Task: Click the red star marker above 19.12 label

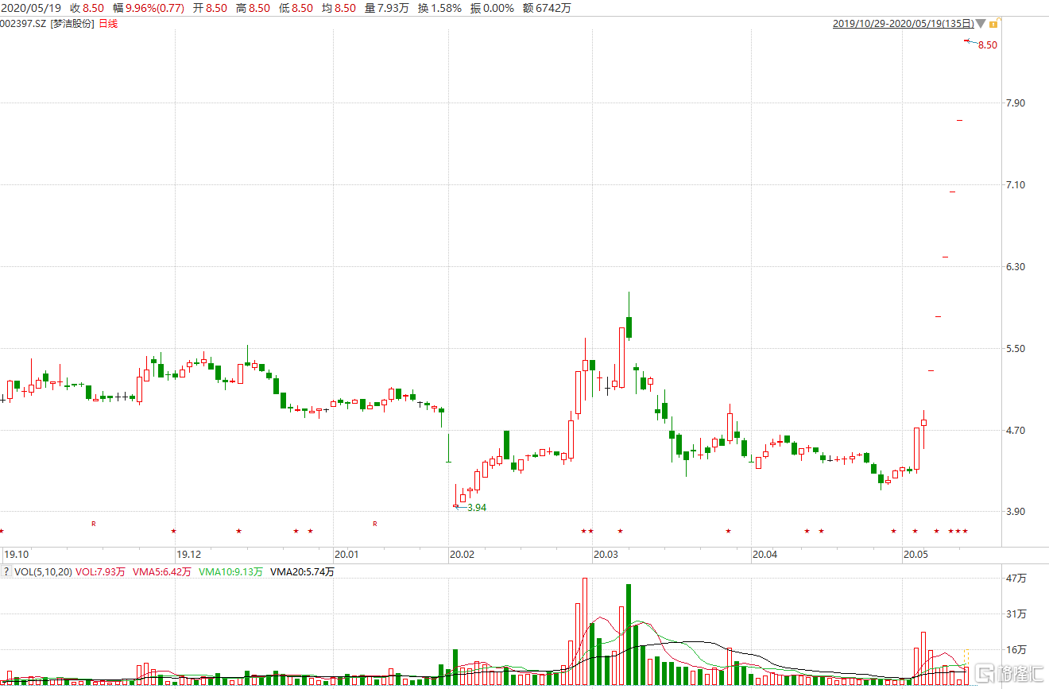Action: click(x=174, y=531)
